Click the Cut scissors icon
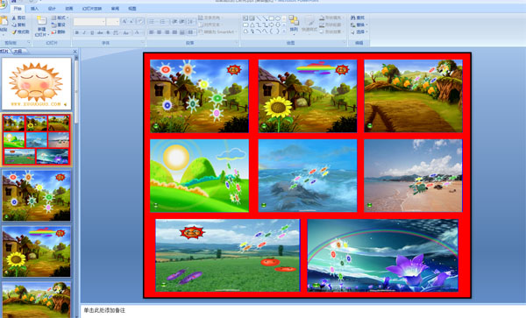The image size is (526, 318). pyautogui.click(x=14, y=18)
